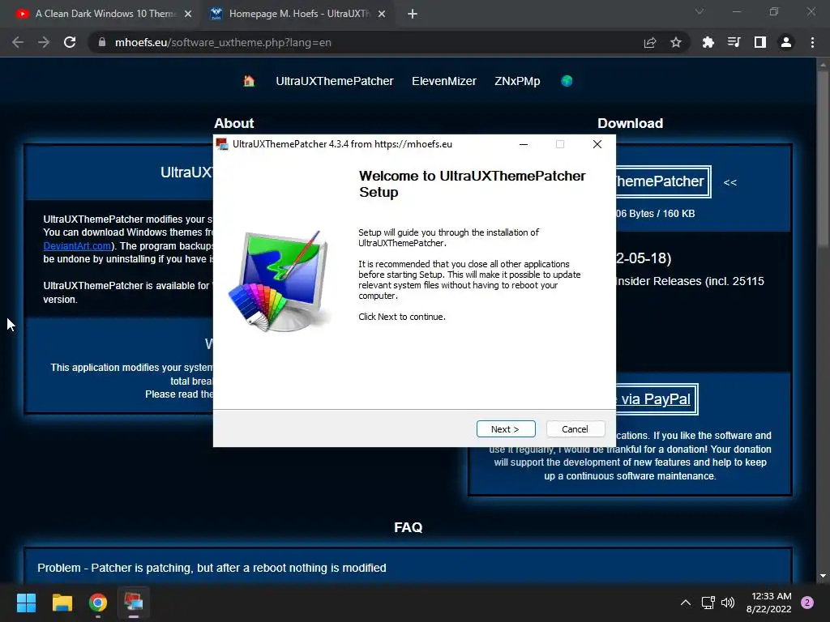830x622 pixels.
Task: Click Next in the UltraUXThemePatcher setup
Action: pos(506,429)
